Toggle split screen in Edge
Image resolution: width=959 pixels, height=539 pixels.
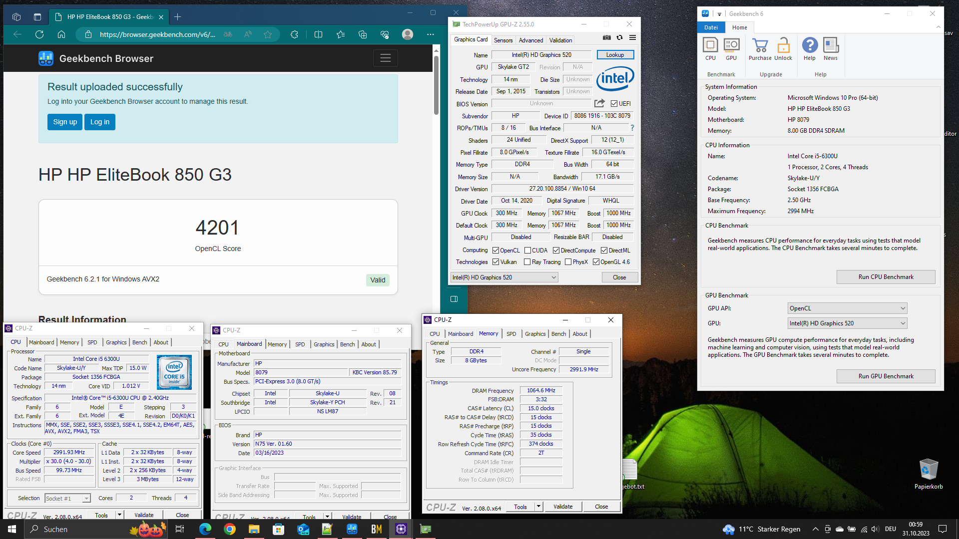318,34
